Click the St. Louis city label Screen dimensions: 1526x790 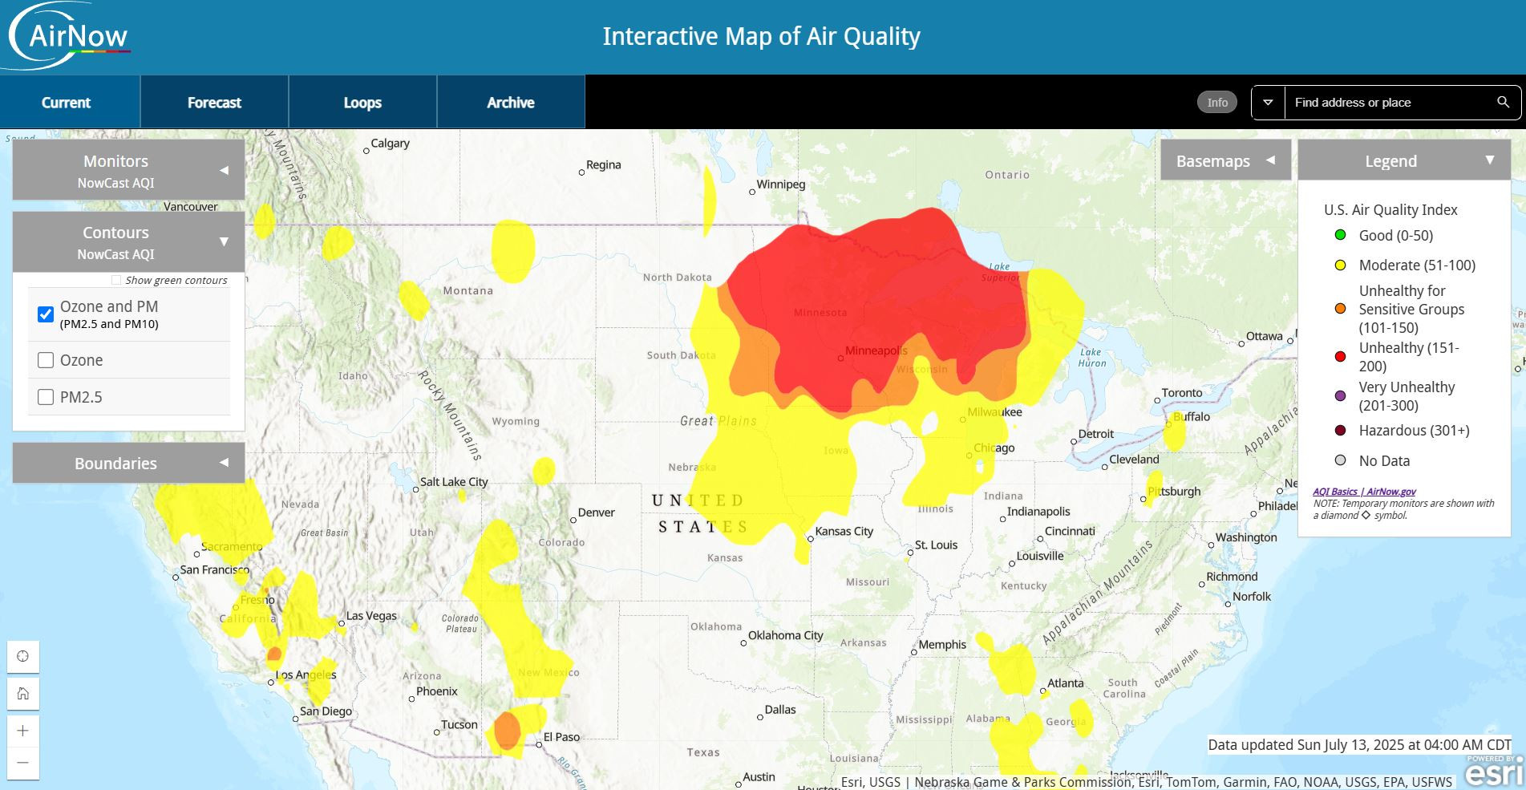937,545
